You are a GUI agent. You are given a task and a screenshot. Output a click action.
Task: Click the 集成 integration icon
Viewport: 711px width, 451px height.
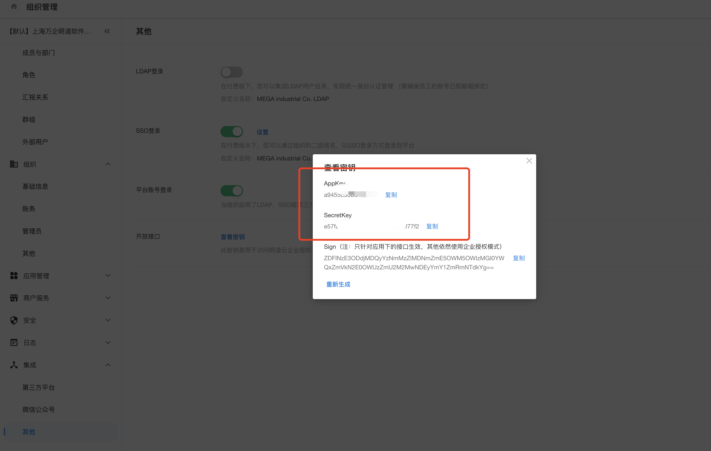coord(14,365)
